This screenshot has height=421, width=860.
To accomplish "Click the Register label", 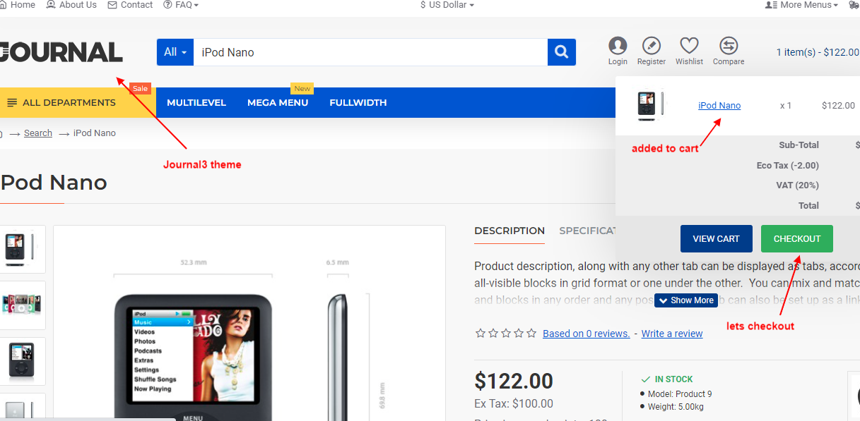I will tap(652, 62).
